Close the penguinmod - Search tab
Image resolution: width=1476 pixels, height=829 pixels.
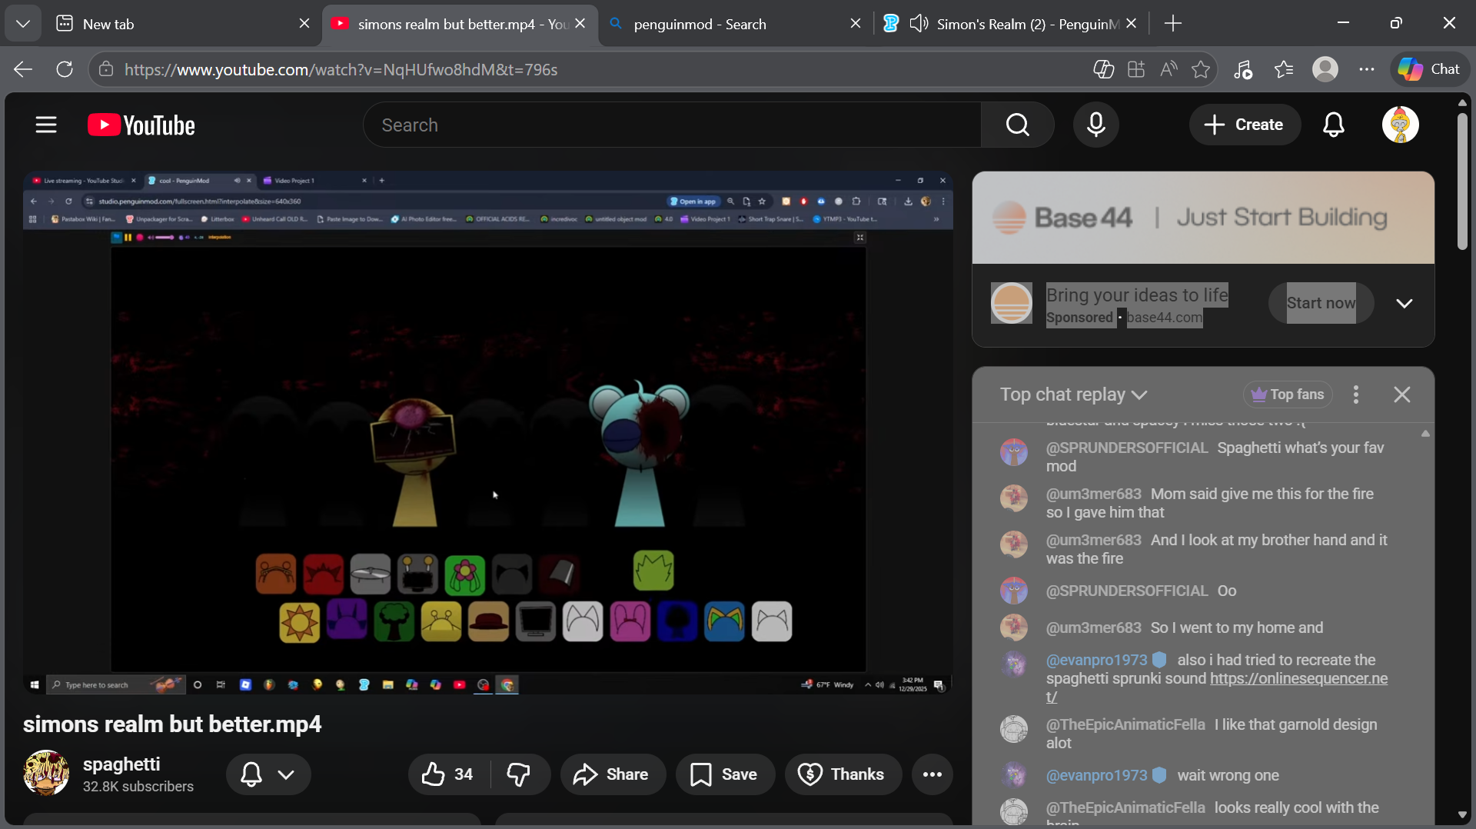[856, 24]
